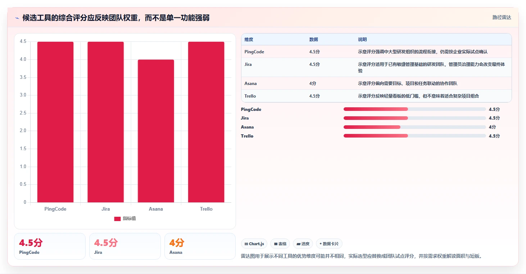Open the Asana 4分 score card
Viewport: 526px width, 274px height.
[200, 246]
